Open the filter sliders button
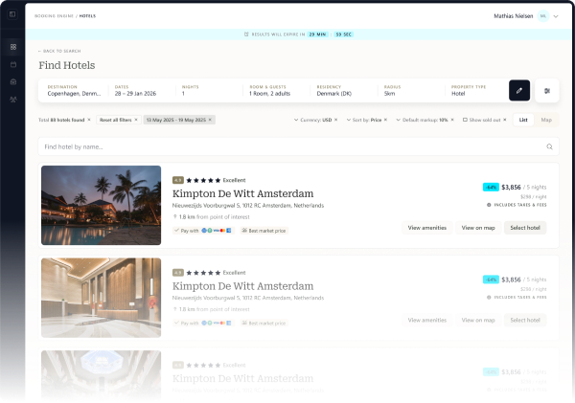The width and height of the screenshot is (575, 403). tap(547, 91)
